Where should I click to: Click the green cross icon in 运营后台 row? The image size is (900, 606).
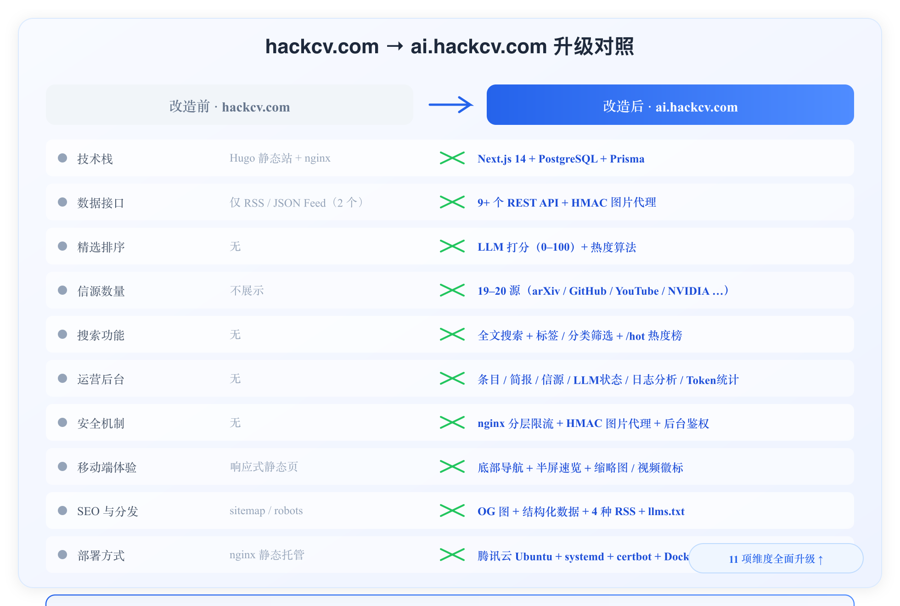pyautogui.click(x=452, y=378)
